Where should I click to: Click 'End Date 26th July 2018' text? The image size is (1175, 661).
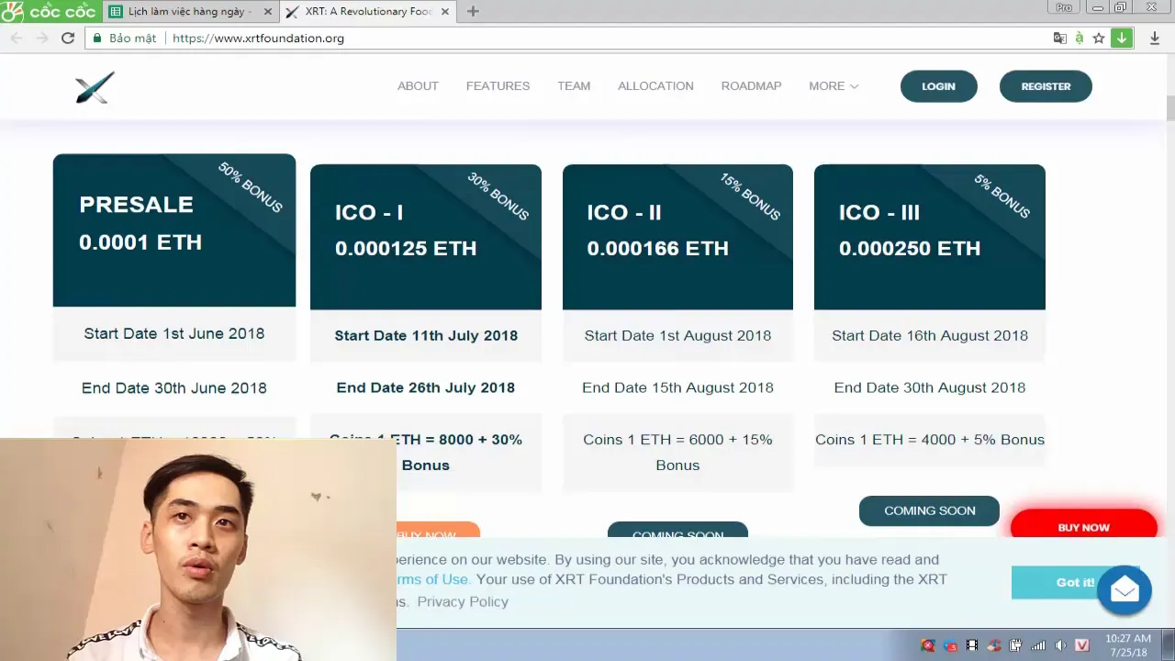tap(426, 387)
